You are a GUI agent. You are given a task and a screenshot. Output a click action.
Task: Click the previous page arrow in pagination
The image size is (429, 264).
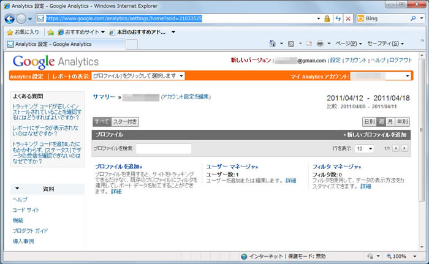[396, 148]
